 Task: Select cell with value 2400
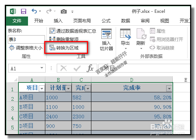coord(58,116)
